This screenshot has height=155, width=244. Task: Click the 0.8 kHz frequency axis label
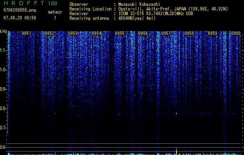tap(3, 108)
